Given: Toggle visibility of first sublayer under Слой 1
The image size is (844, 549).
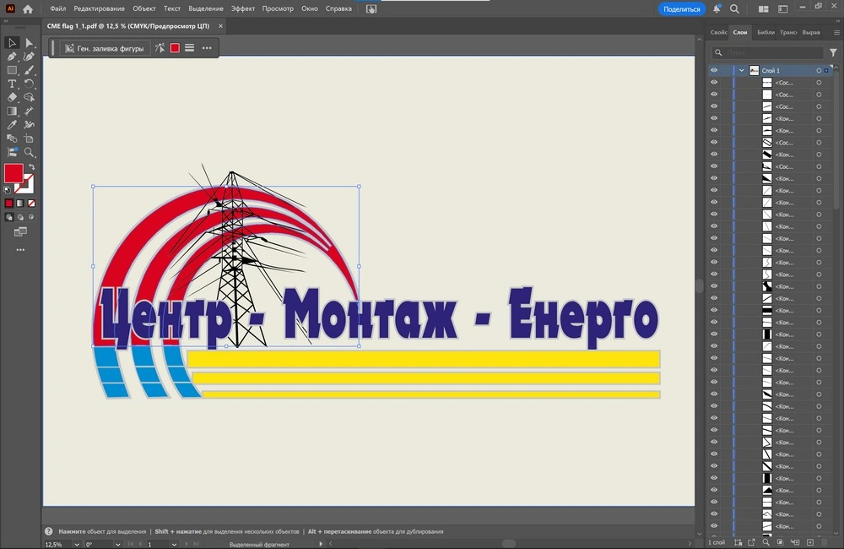Looking at the screenshot, I should (714, 83).
